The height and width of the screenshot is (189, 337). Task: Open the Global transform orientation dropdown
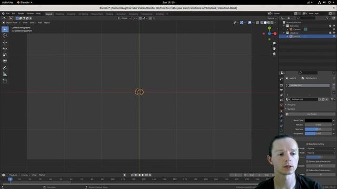124,18
